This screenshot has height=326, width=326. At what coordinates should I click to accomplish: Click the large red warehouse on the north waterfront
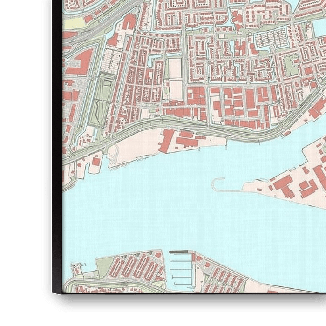coord(167,141)
